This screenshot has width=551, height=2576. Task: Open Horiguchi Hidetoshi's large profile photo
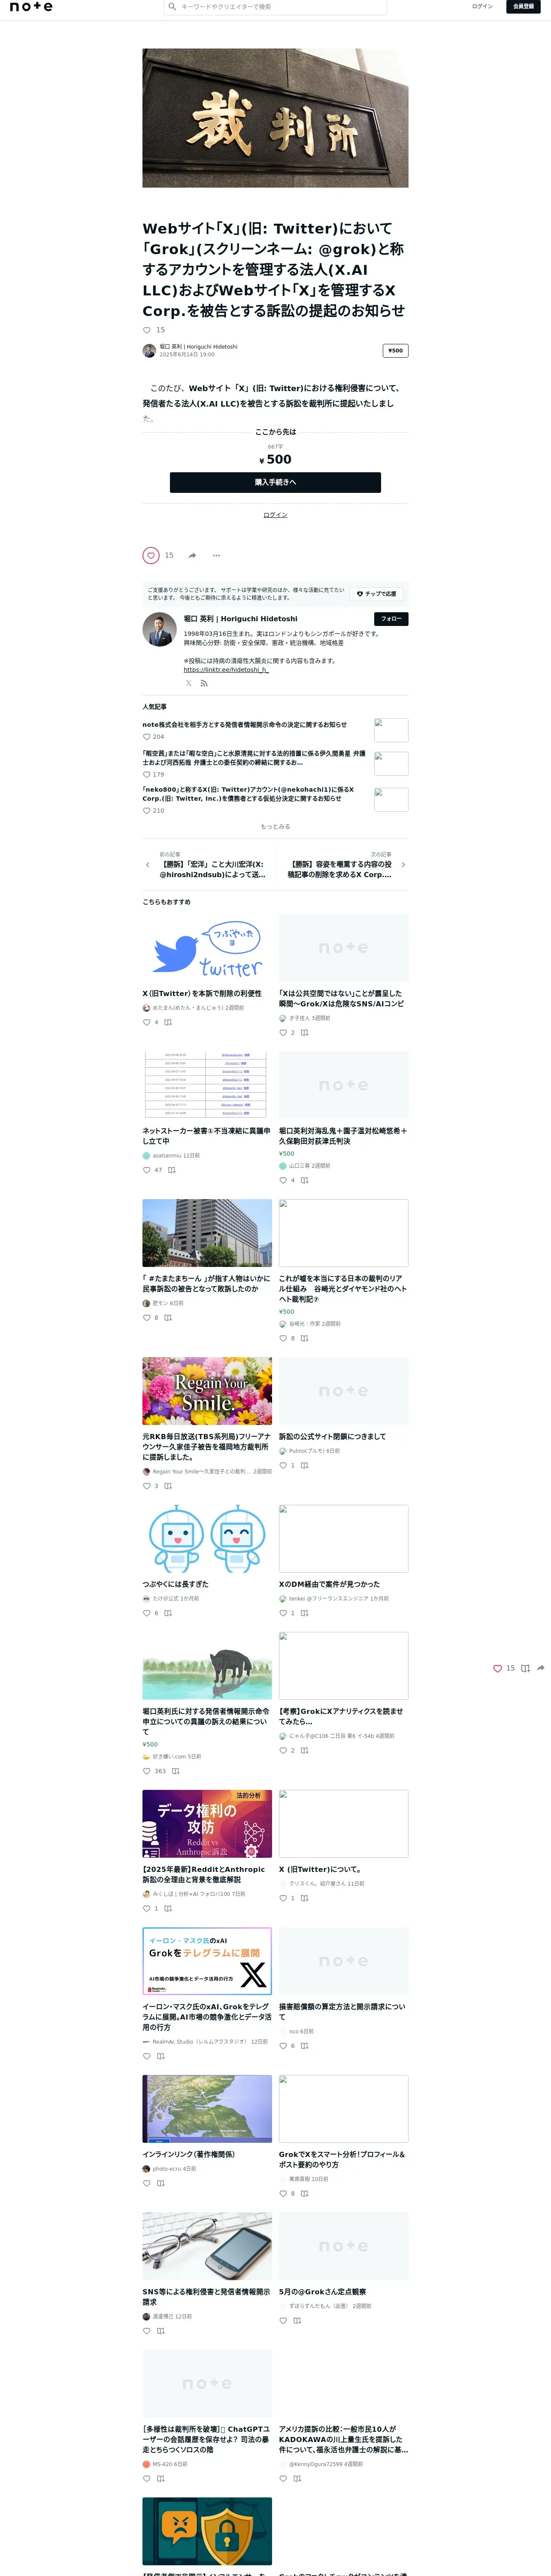[160, 629]
